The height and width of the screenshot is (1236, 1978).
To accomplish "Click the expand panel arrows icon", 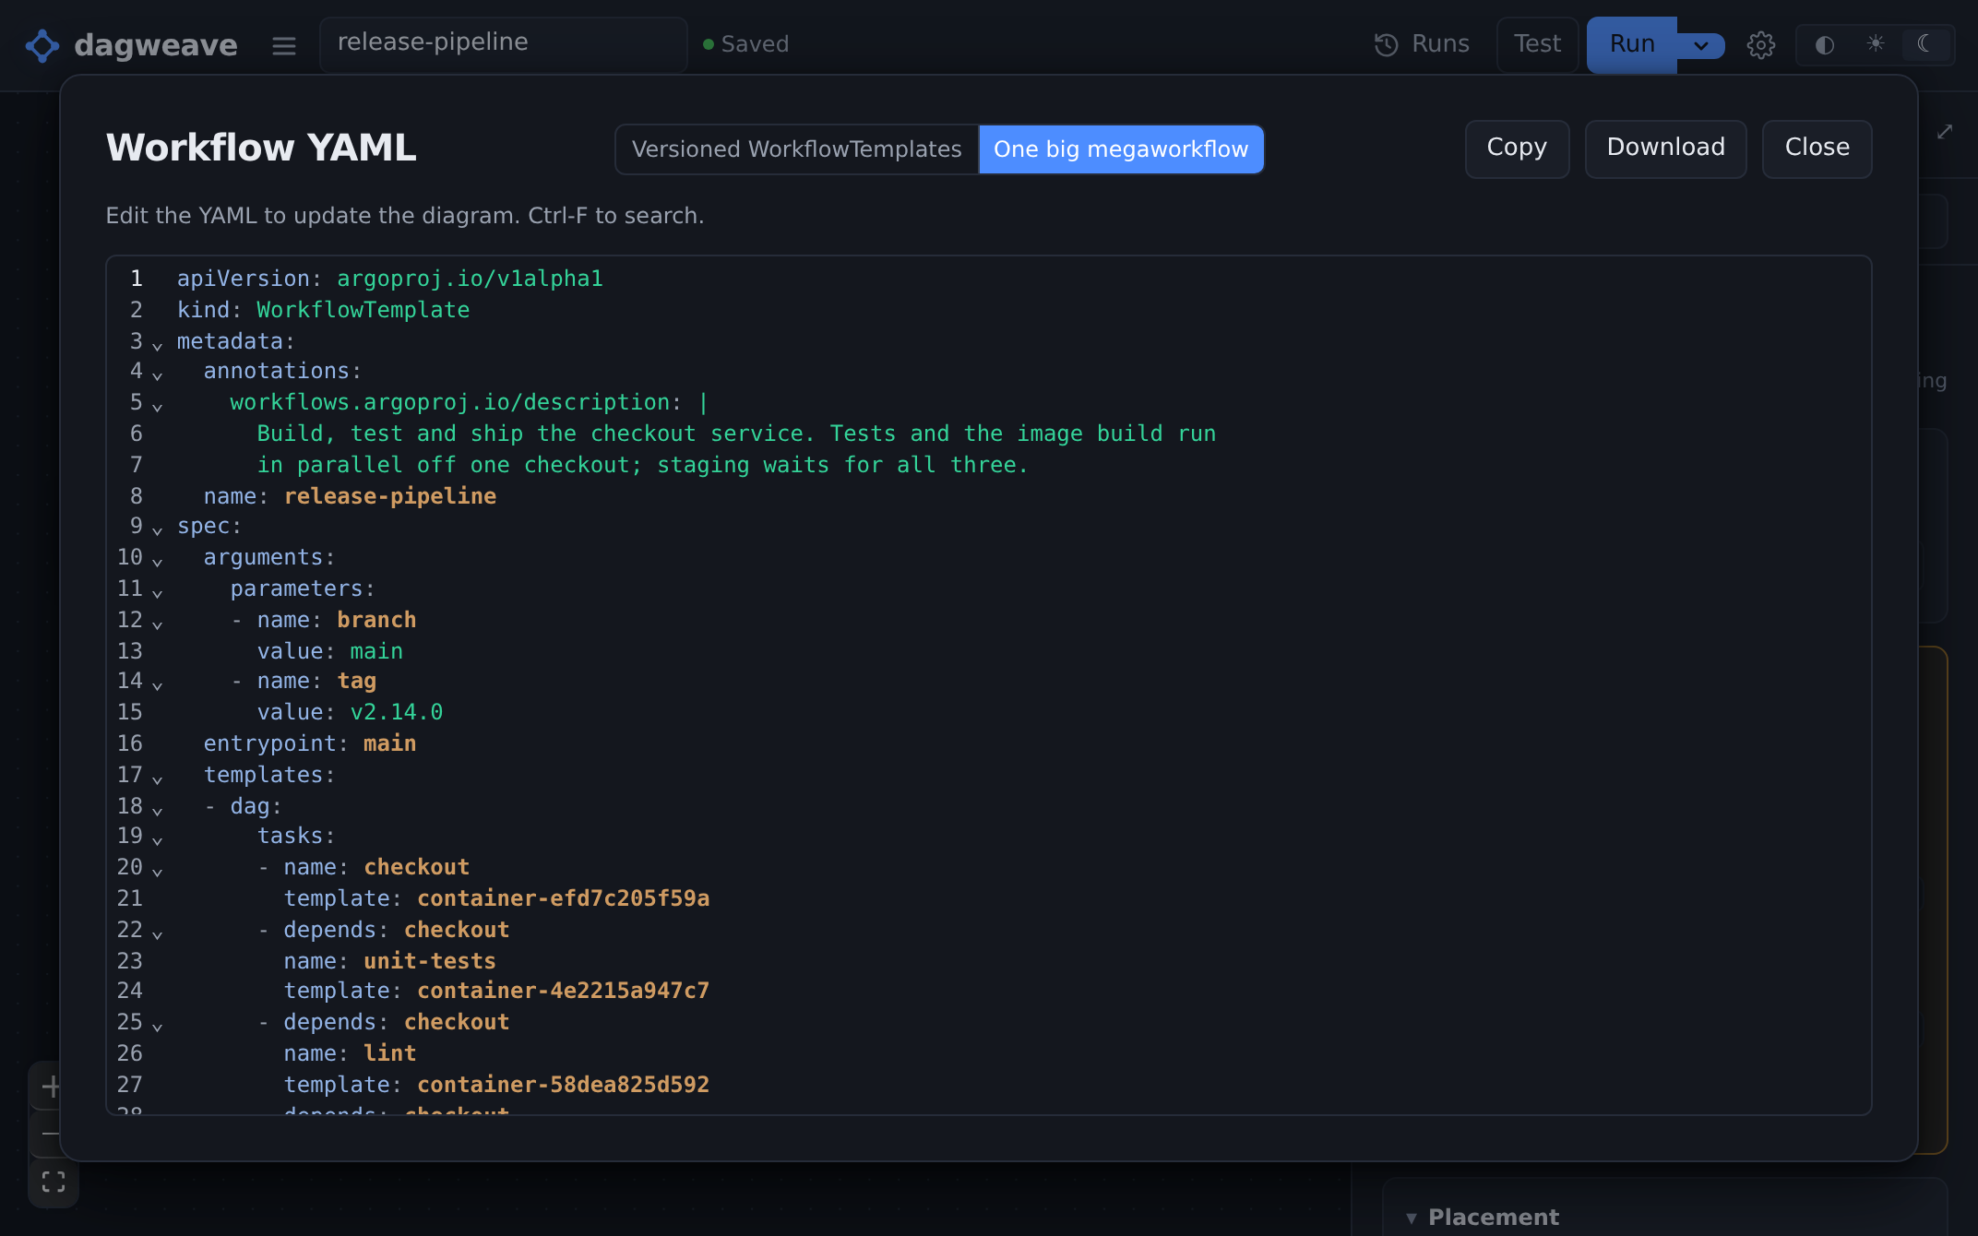I will pos(1945,132).
